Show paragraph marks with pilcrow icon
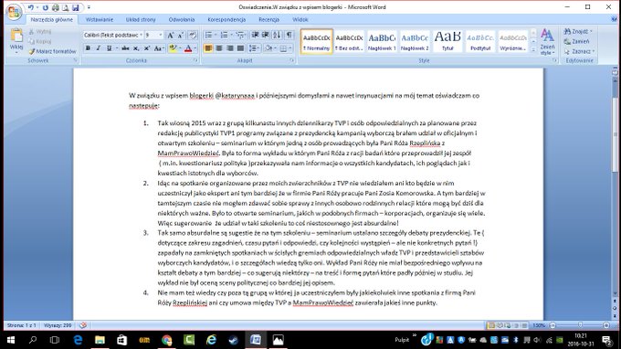Viewport: 621px width, 349px height. [x=289, y=36]
